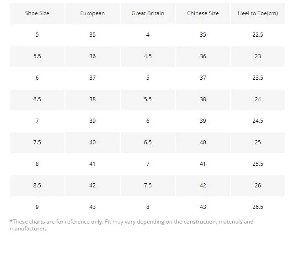Click Great Britain size 6.5 cell
Screen dimensions: 294x257
148,142
